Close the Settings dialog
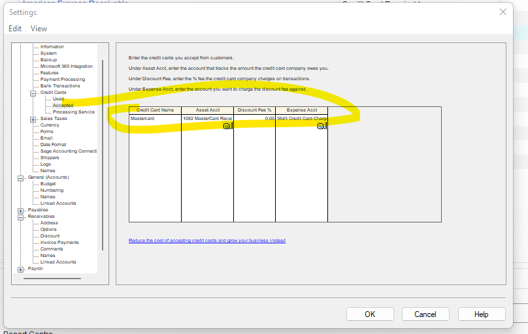 [x=503, y=12]
